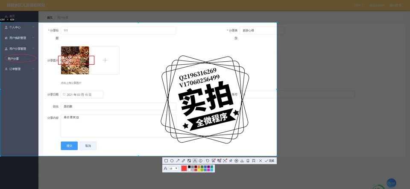Activate the mosaic blur tool

tap(189, 161)
